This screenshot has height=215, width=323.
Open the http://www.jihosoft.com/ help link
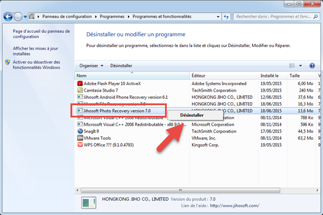click(235, 206)
